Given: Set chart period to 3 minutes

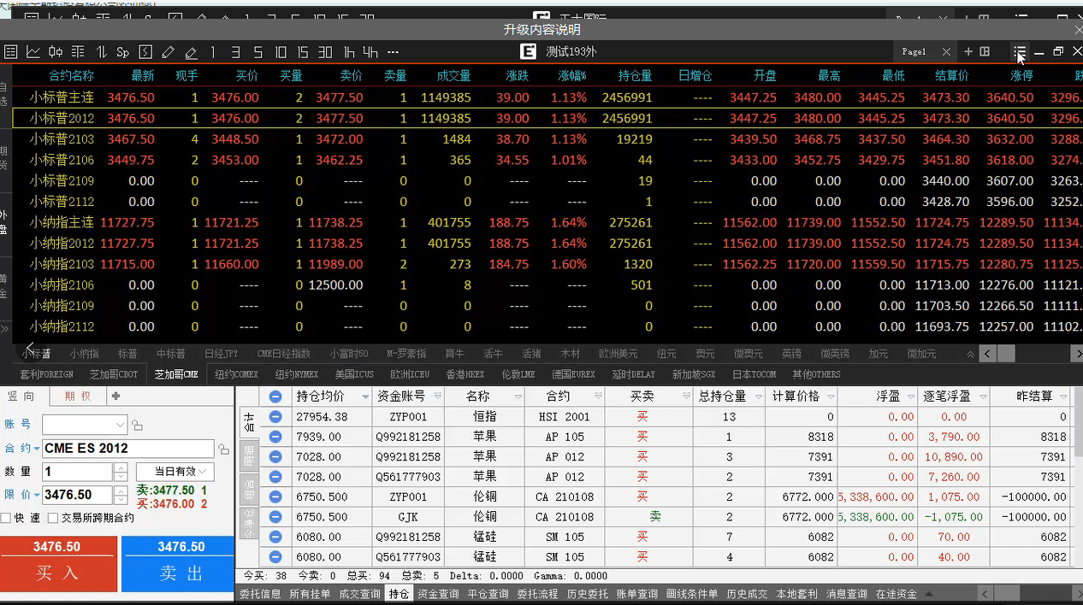Looking at the screenshot, I should click(x=235, y=52).
